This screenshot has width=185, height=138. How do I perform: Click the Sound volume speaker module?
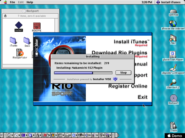(x=87, y=135)
